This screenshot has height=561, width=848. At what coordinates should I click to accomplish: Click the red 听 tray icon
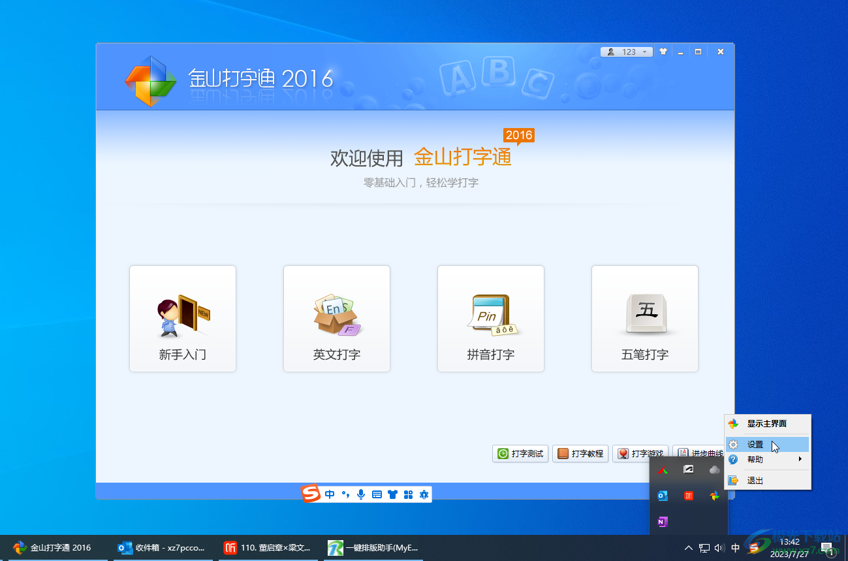pyautogui.click(x=689, y=496)
